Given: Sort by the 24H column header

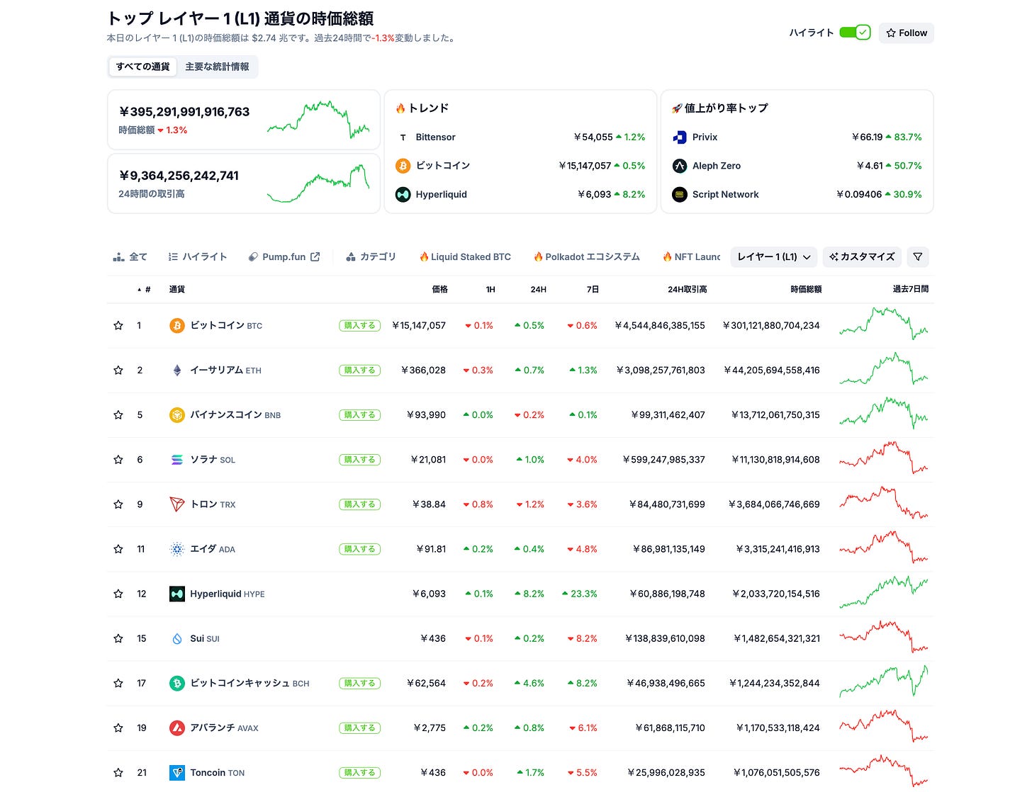Looking at the screenshot, I should coord(538,289).
